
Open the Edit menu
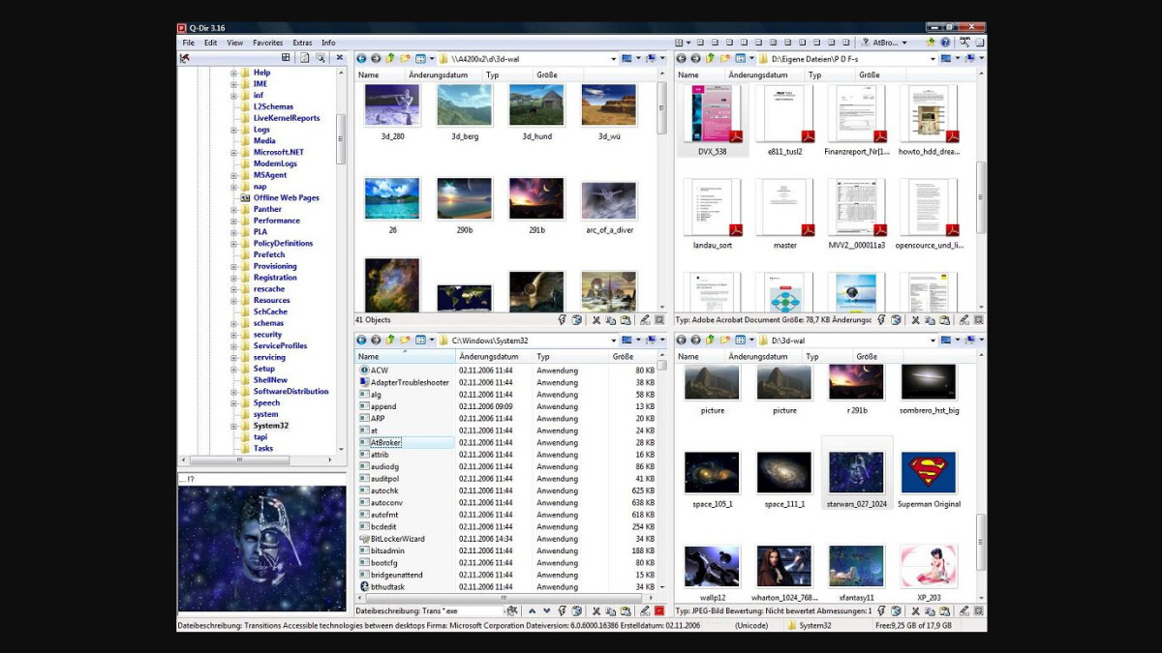pos(211,43)
